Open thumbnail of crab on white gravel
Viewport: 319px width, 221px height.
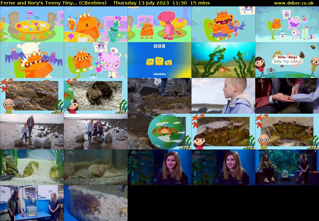[x=96, y=96]
